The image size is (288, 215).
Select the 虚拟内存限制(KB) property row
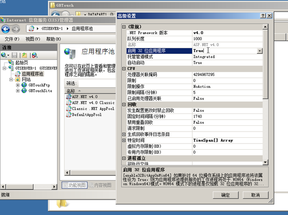coord(195,147)
